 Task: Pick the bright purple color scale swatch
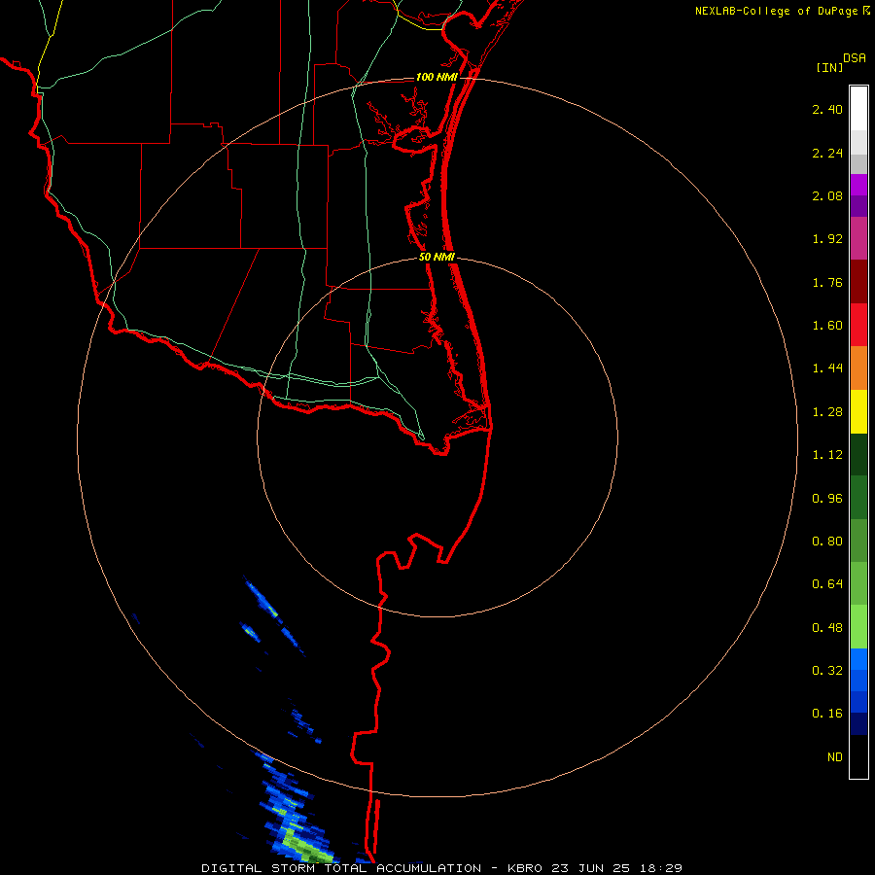pos(858,185)
